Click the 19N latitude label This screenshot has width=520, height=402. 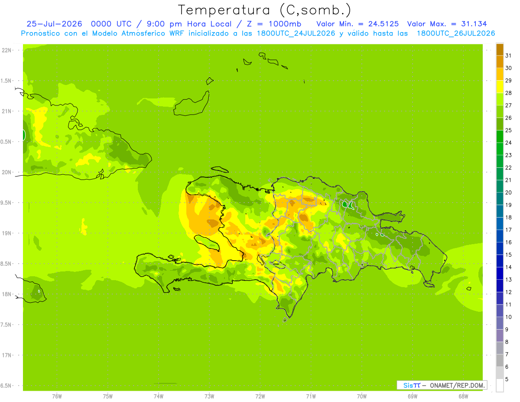point(6,233)
